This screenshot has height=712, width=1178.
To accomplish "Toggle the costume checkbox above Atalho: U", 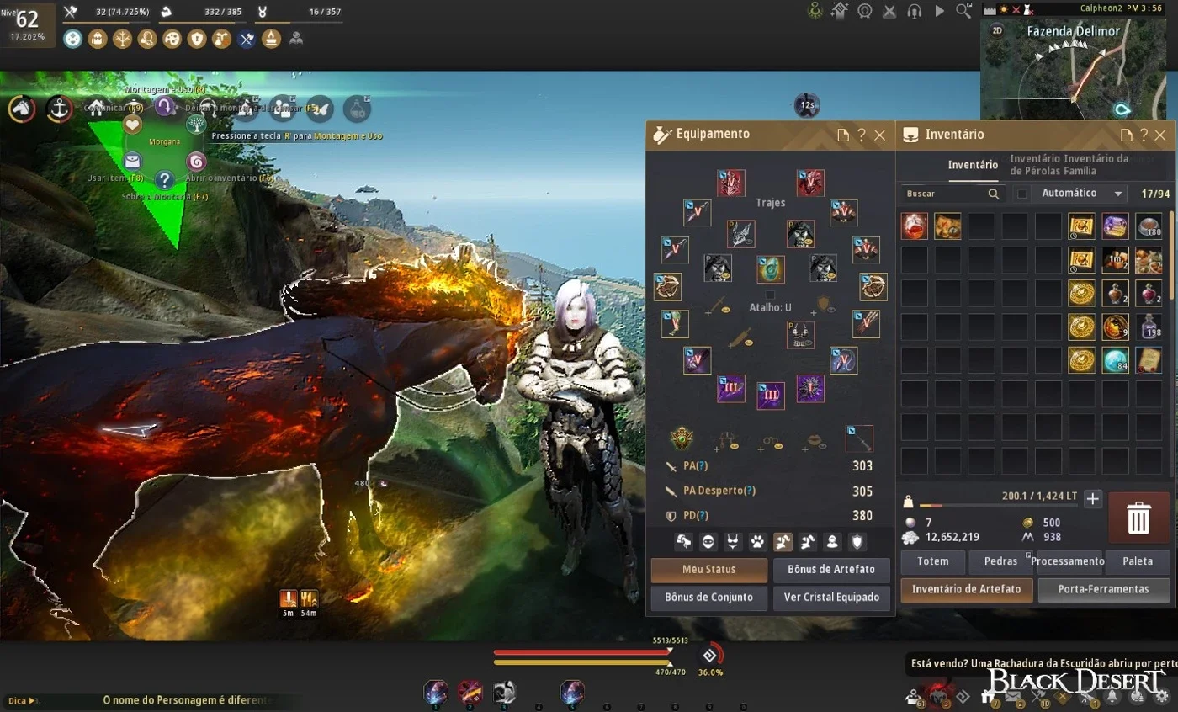I will point(770,295).
